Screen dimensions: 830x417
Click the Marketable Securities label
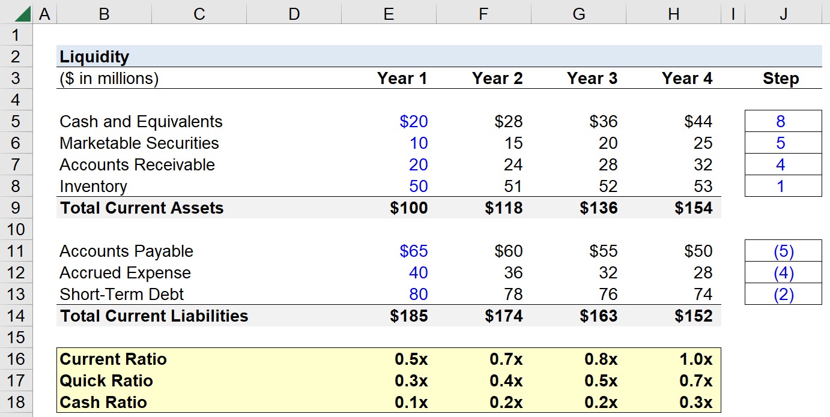[139, 143]
